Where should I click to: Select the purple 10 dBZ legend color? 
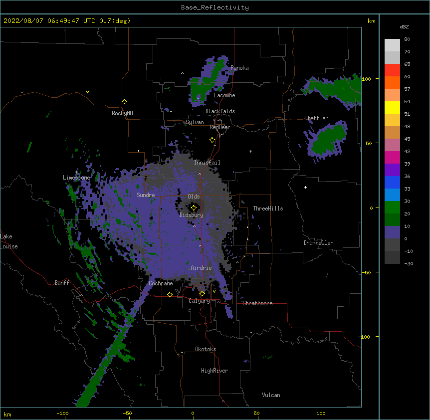[x=392, y=232]
